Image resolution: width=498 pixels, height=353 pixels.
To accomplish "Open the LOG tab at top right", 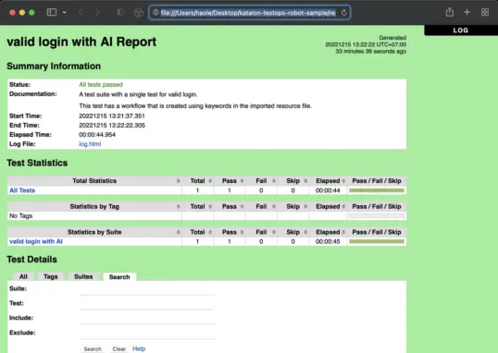I will [x=461, y=30].
